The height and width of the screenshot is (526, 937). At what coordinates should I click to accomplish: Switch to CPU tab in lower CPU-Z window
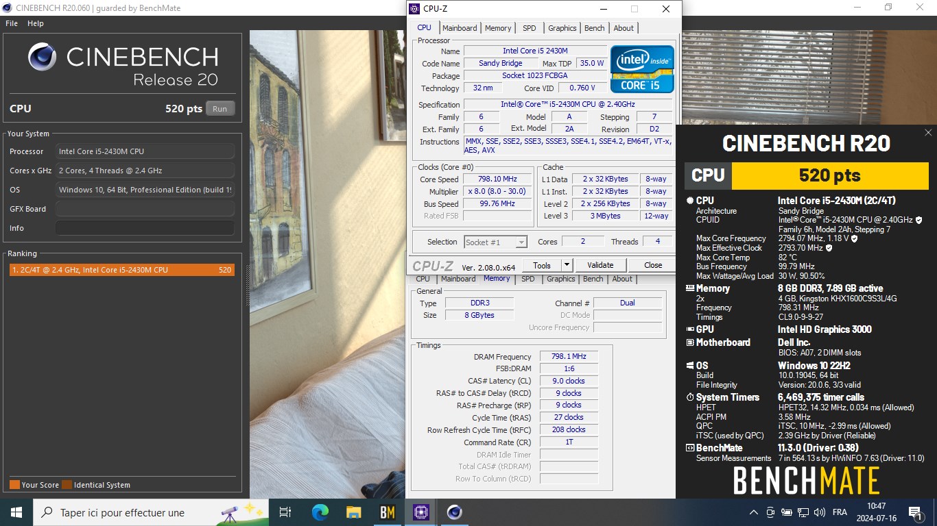[x=423, y=279]
